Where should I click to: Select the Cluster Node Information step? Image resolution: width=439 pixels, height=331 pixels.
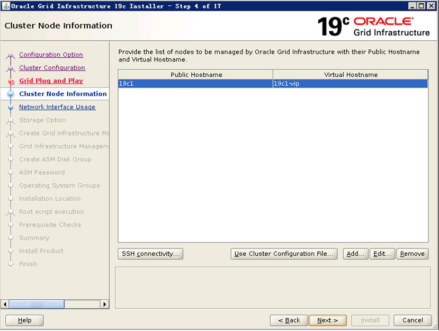[63, 94]
